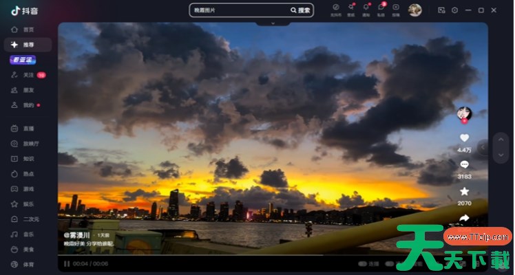Click the 搜索 search button

[x=300, y=10]
